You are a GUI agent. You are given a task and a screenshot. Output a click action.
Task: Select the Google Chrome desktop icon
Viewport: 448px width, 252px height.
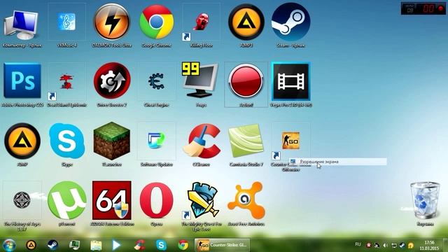[156, 25]
